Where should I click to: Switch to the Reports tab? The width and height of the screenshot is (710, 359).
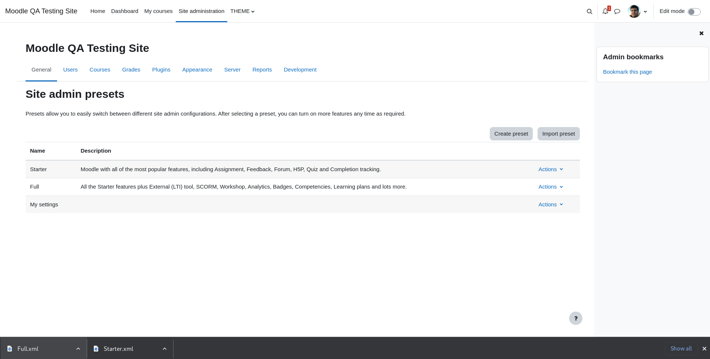tap(262, 70)
